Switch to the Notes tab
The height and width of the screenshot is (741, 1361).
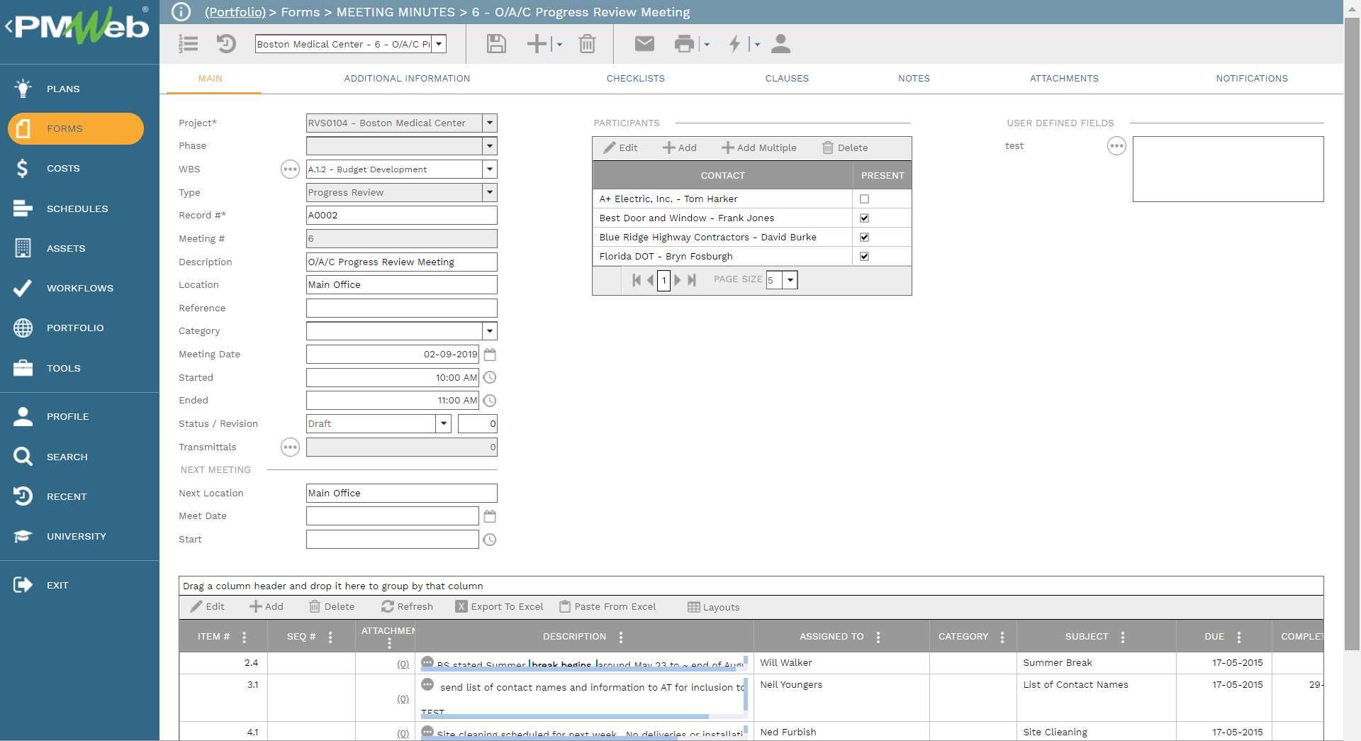914,79
